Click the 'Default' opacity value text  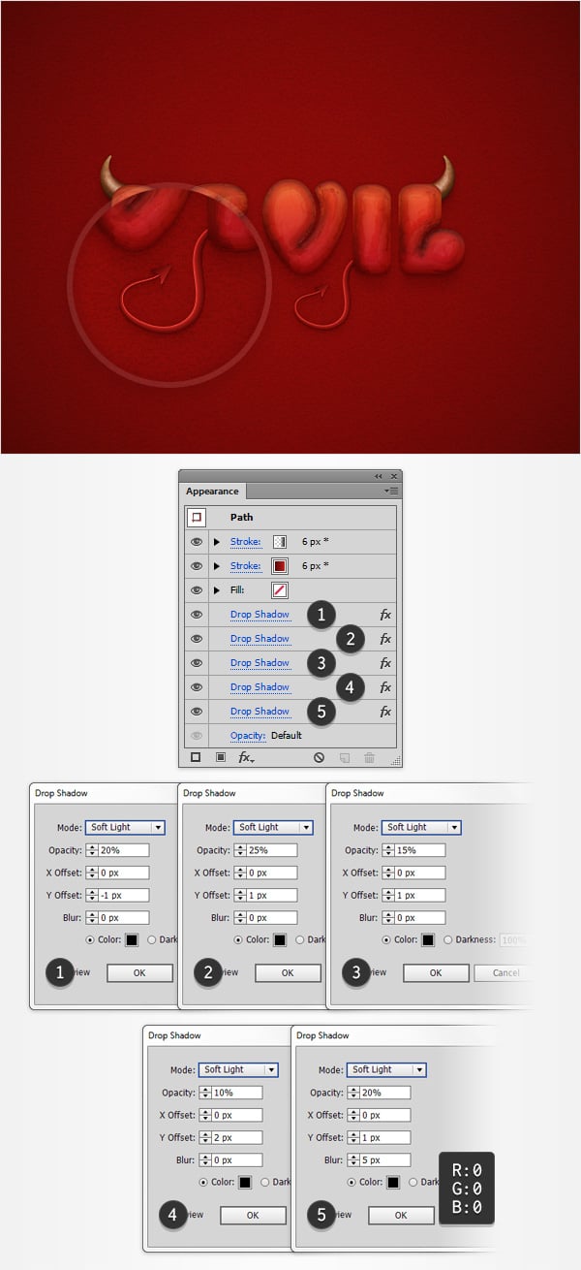287,736
